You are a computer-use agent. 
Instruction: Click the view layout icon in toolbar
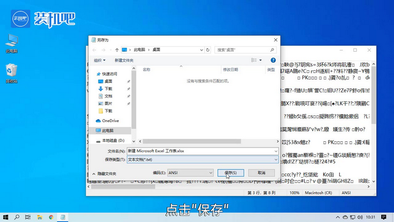[254, 60]
